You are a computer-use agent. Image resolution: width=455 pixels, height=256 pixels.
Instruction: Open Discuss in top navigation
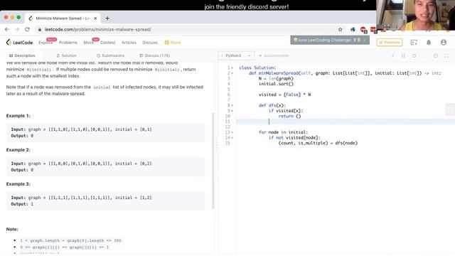point(150,43)
